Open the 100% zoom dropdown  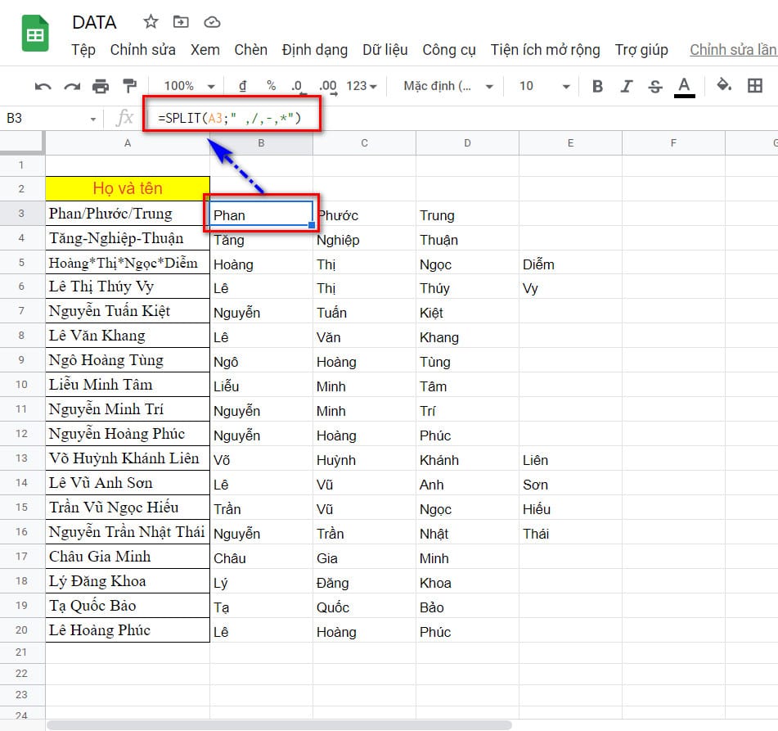pos(189,86)
